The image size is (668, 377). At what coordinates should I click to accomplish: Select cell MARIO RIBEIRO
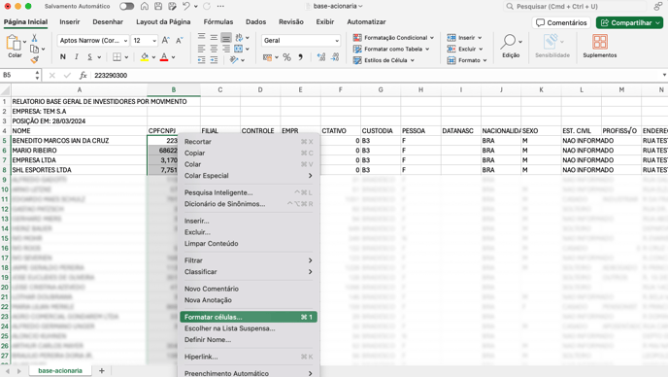point(79,151)
